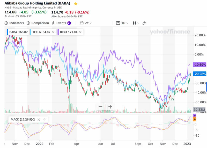This screenshot has width=207, height=148.
Task: Click the lightning bolt Events icon
Action: click(53, 23)
